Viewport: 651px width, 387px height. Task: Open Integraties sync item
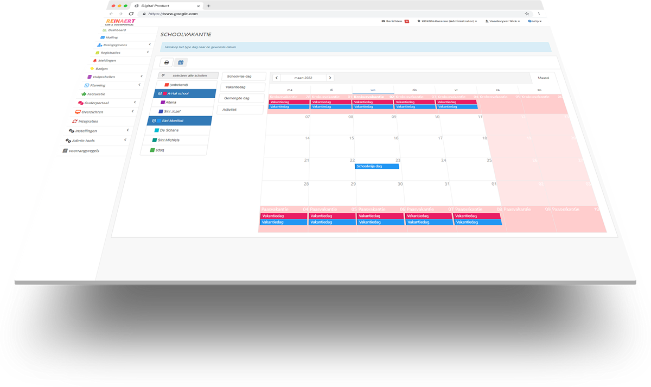point(88,121)
